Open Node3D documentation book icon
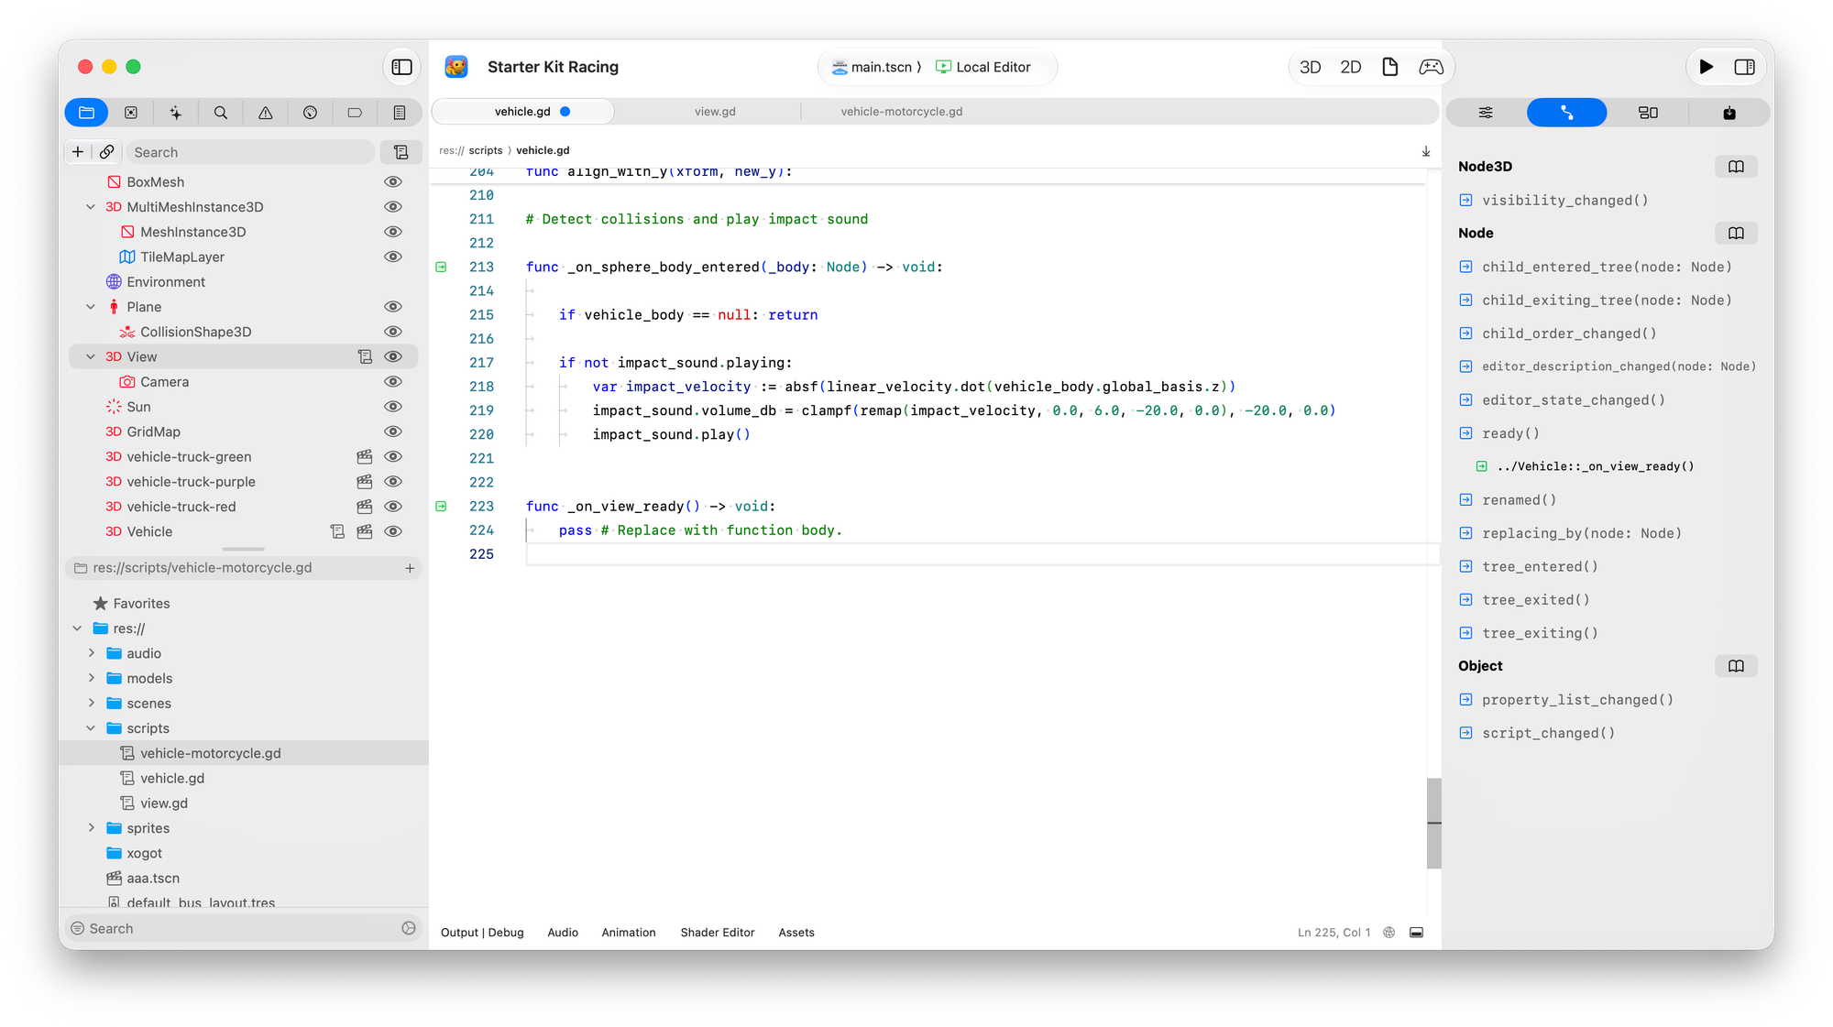 coord(1736,167)
